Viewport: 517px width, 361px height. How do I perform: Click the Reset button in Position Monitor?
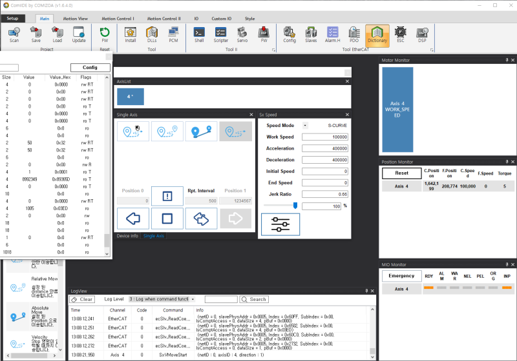click(401, 173)
